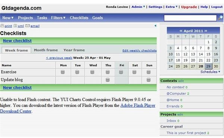Click the Gtdagenda.com logo
The image size is (224, 138).
(21, 8)
